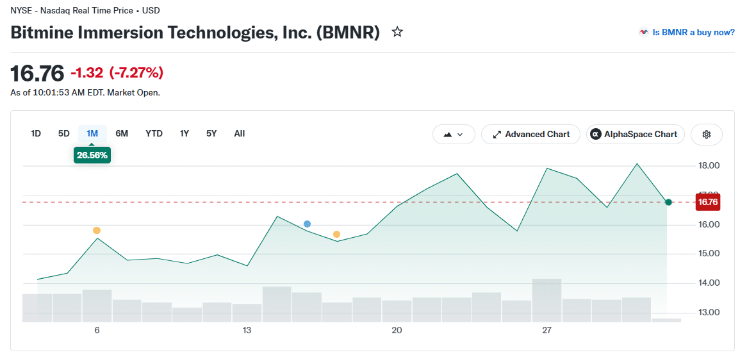Click the x-axis date label 6
Screen dimensions: 740x357
97,331
